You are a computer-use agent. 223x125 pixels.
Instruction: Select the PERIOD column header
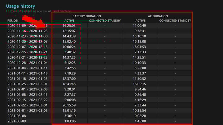click(x=13, y=21)
